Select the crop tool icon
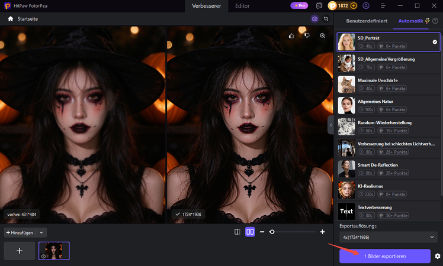Screen dimensions: 443x266 coord(326,19)
